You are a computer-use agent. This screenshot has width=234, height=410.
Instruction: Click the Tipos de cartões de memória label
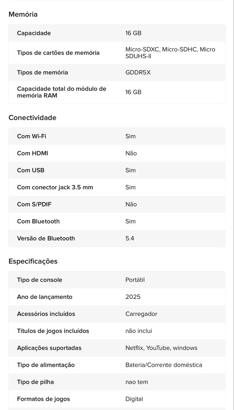[58, 53]
